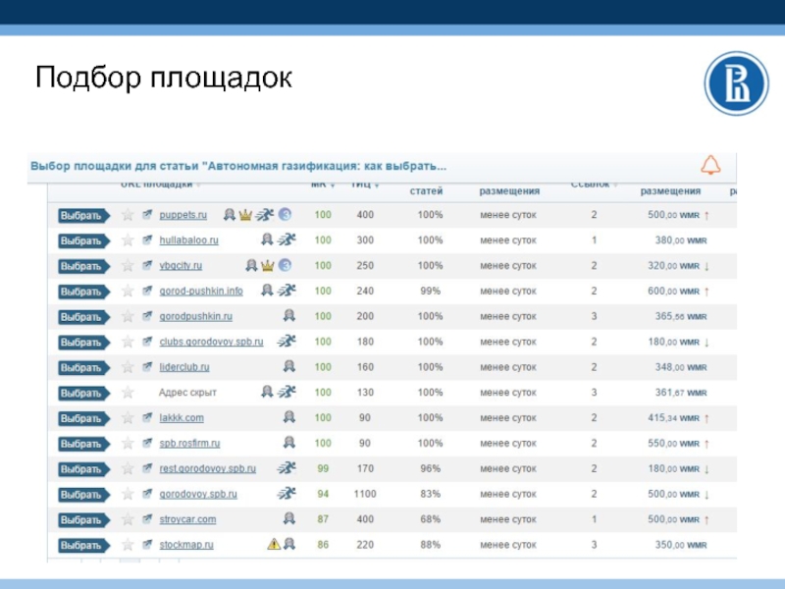
Task: Click the running man icon for hullabaloo.ru
Action: pos(287,240)
